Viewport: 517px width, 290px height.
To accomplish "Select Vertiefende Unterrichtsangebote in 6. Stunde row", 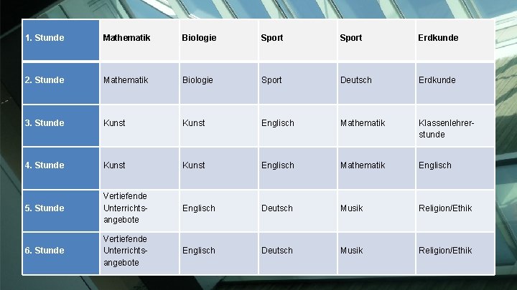I will [x=125, y=251].
